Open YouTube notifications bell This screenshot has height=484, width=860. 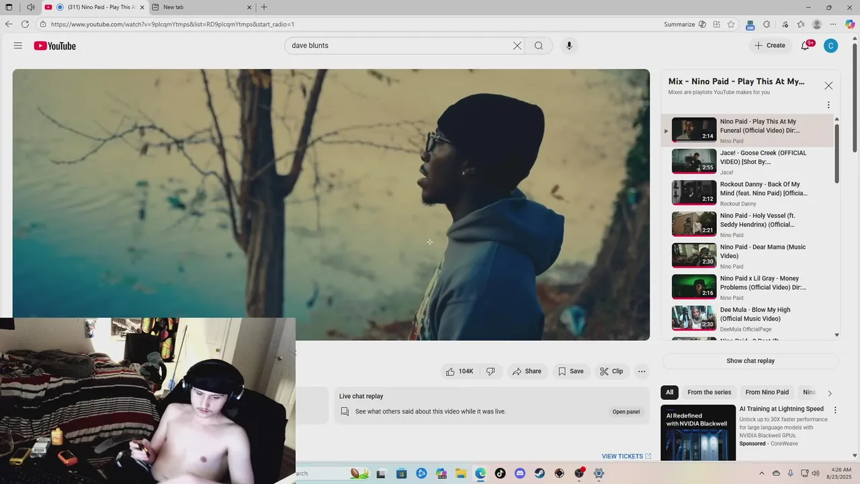point(806,46)
